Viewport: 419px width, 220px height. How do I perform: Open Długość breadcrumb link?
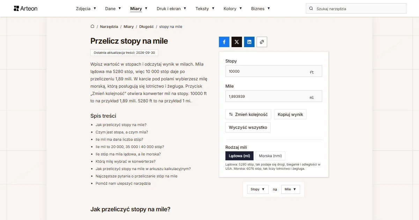coord(146,27)
